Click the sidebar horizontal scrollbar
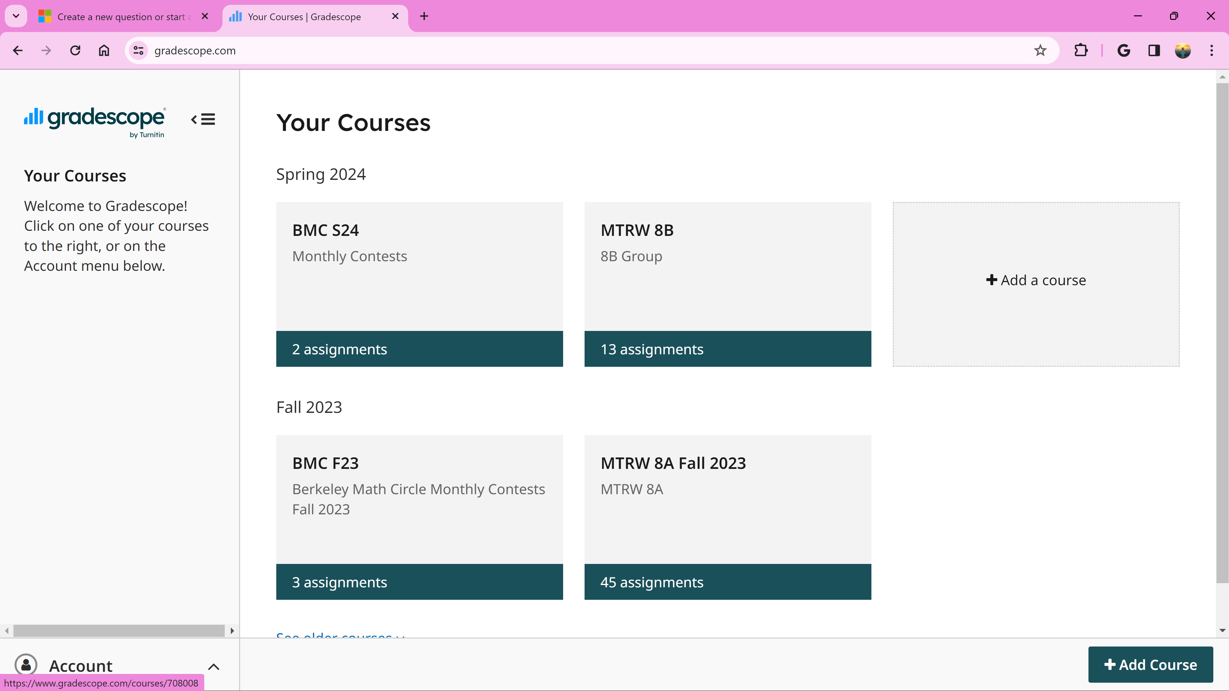This screenshot has height=691, width=1229. pyautogui.click(x=119, y=631)
